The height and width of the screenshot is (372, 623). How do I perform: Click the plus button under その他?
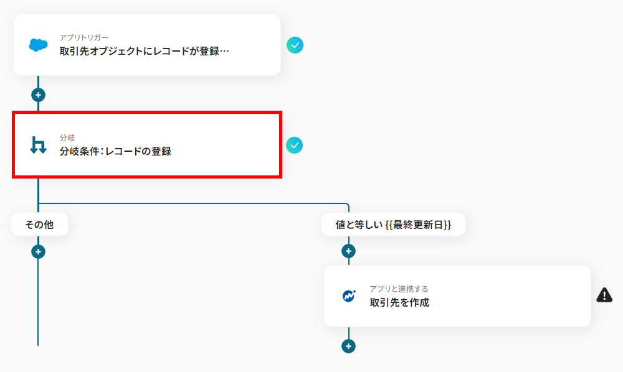39,251
